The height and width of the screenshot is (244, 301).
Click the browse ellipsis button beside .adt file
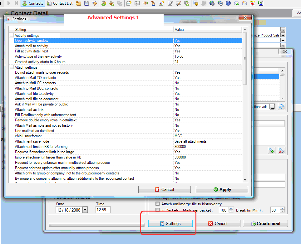pos(272,107)
